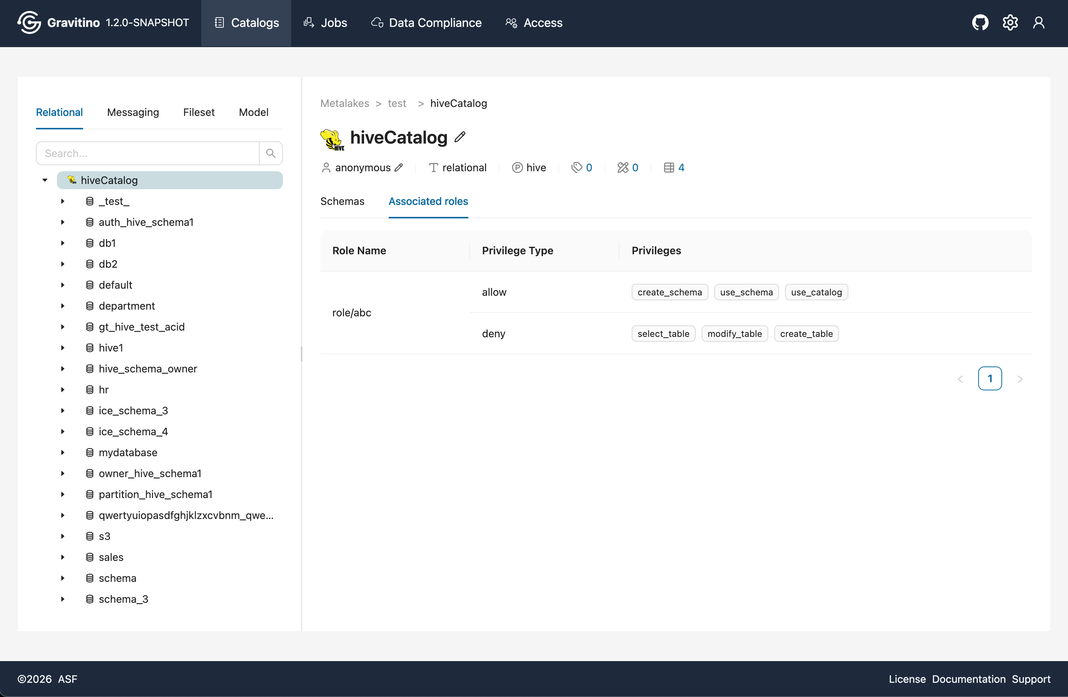Click the search magnifier icon
1068x697 pixels.
[271, 153]
